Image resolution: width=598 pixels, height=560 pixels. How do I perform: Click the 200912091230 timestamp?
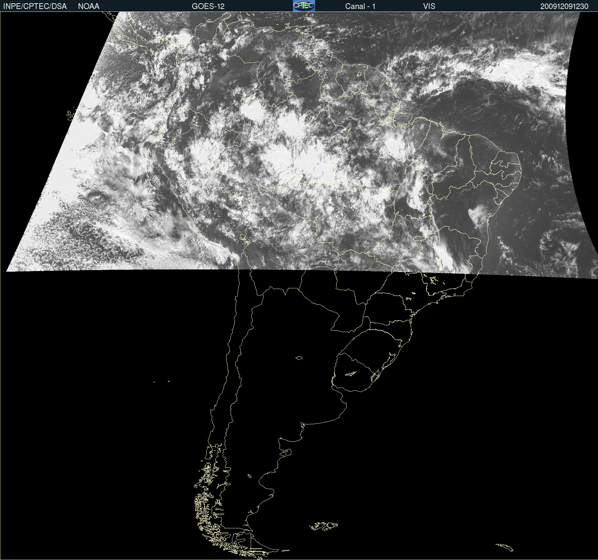pyautogui.click(x=564, y=6)
